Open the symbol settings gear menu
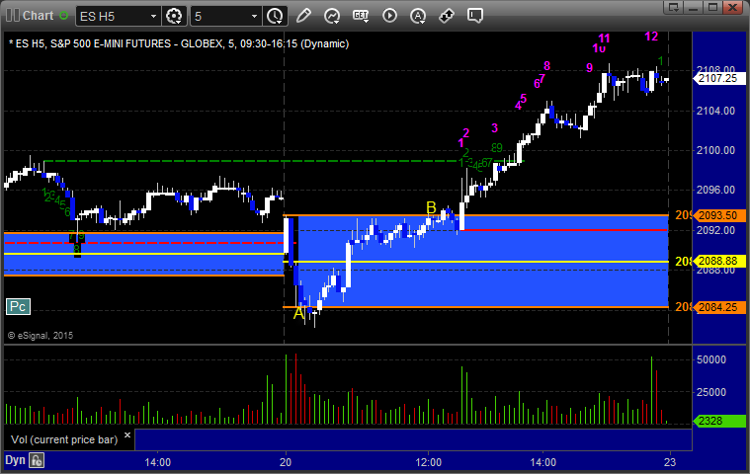 pos(174,16)
